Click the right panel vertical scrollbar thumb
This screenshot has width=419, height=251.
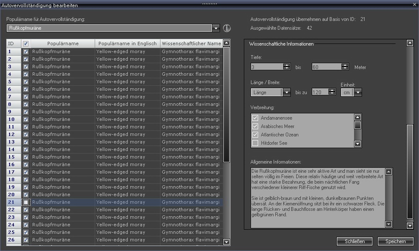coord(410,172)
